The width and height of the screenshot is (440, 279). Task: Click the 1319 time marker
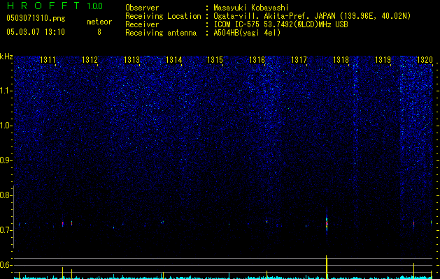click(383, 60)
